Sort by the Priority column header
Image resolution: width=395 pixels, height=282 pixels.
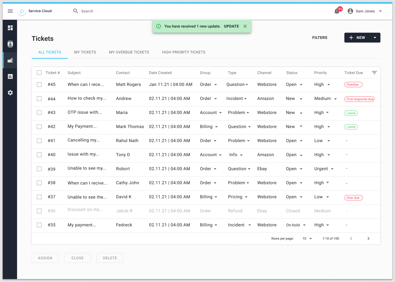click(x=321, y=73)
